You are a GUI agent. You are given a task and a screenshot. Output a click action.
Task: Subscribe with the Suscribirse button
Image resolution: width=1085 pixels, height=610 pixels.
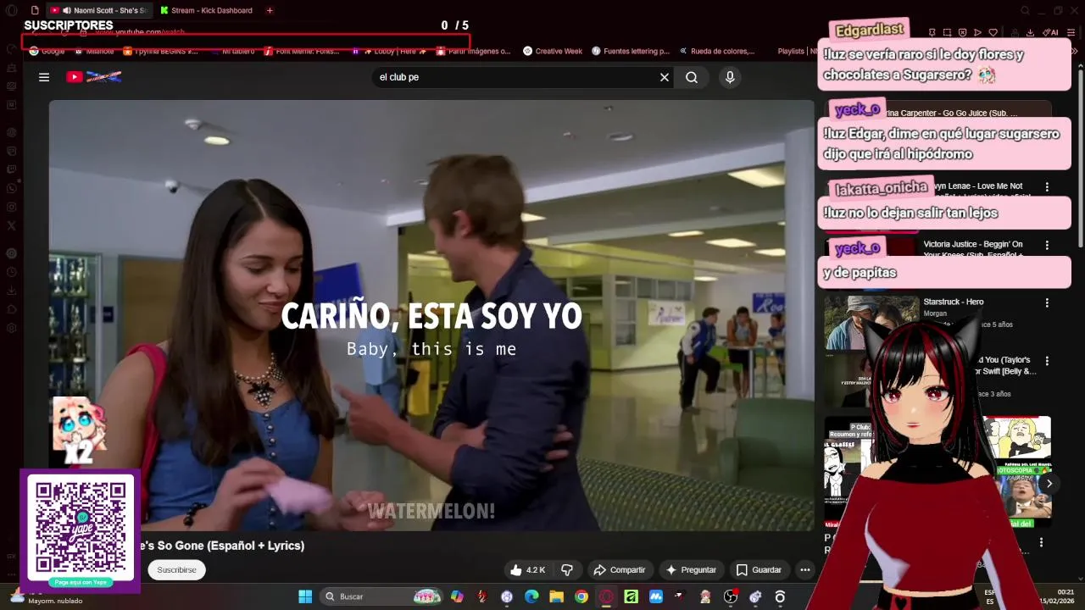coord(176,570)
